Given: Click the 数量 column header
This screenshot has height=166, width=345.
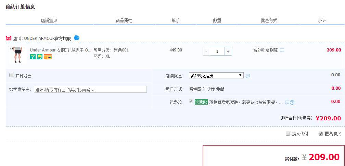Looking at the screenshot, I should 217,21.
